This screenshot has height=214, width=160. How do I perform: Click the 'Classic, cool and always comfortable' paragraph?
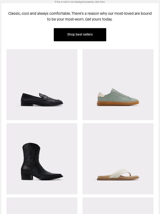[80, 16]
